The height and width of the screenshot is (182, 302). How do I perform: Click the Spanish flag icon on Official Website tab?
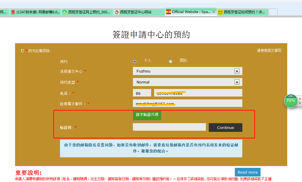coord(168,12)
